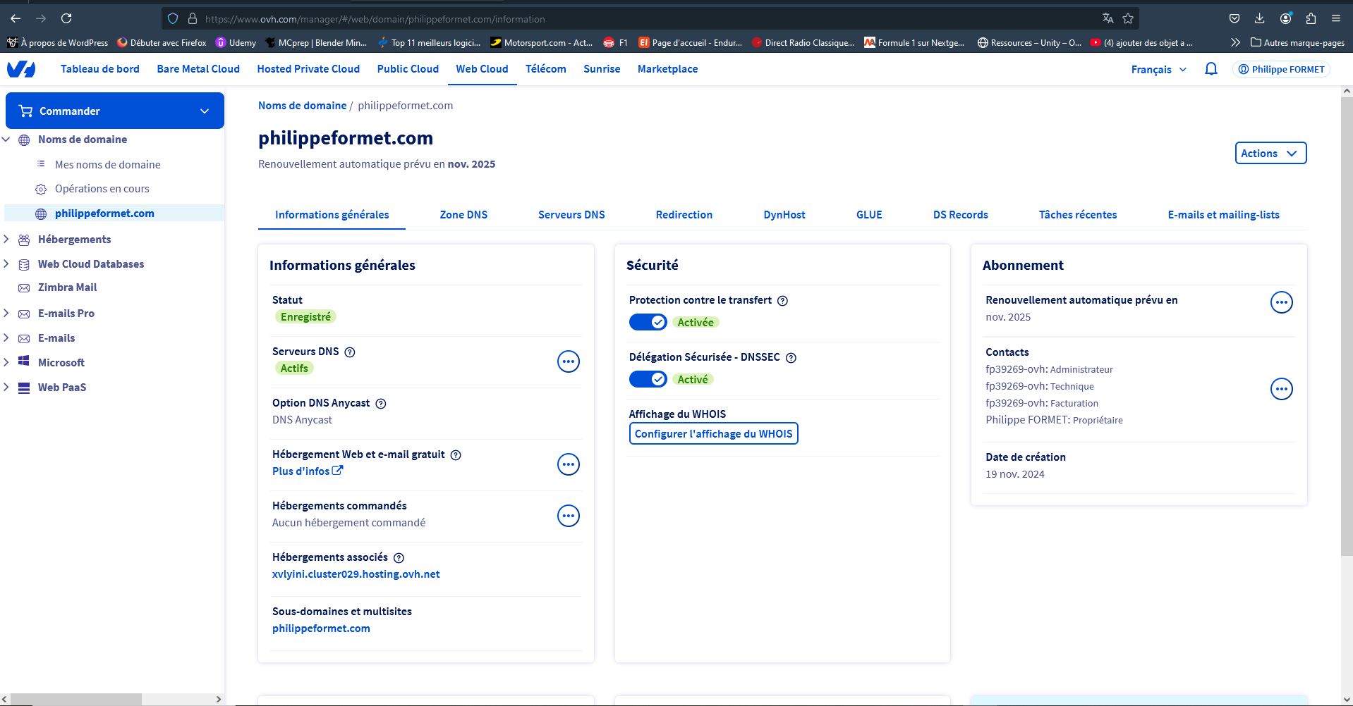Open the Actions dropdown
Image resolution: width=1353 pixels, height=706 pixels.
click(x=1270, y=153)
